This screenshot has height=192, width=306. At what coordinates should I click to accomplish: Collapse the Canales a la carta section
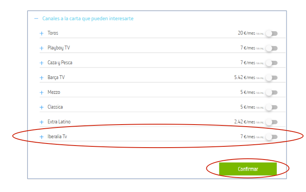coord(36,19)
